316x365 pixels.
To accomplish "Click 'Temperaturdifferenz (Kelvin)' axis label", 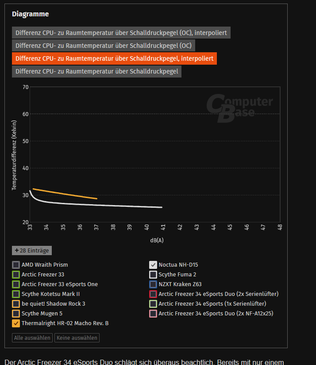I will (14, 155).
